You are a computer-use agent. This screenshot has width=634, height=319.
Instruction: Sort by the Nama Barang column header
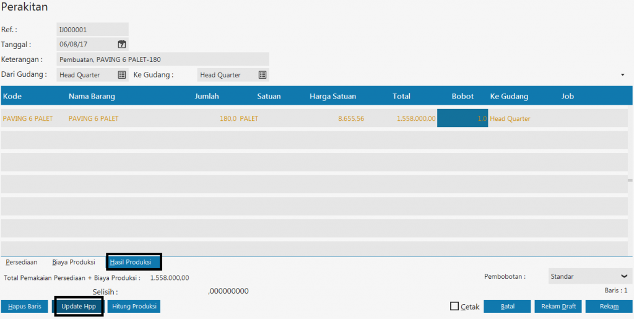92,96
